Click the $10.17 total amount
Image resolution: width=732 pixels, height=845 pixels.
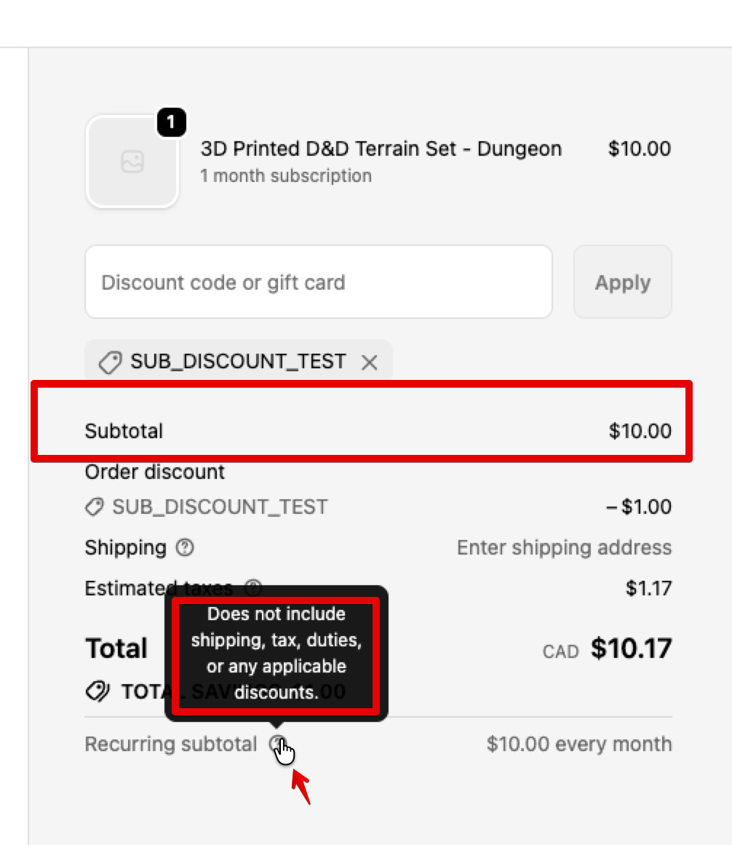coord(631,648)
